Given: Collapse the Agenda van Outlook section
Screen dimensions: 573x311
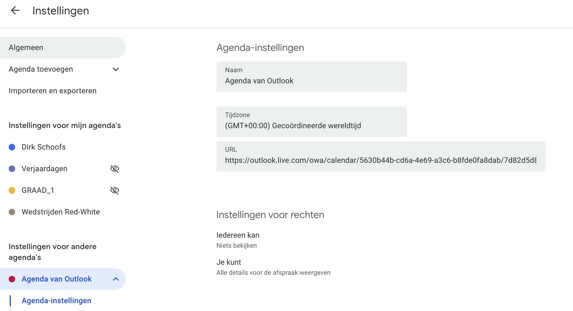Looking at the screenshot, I should coord(116,279).
